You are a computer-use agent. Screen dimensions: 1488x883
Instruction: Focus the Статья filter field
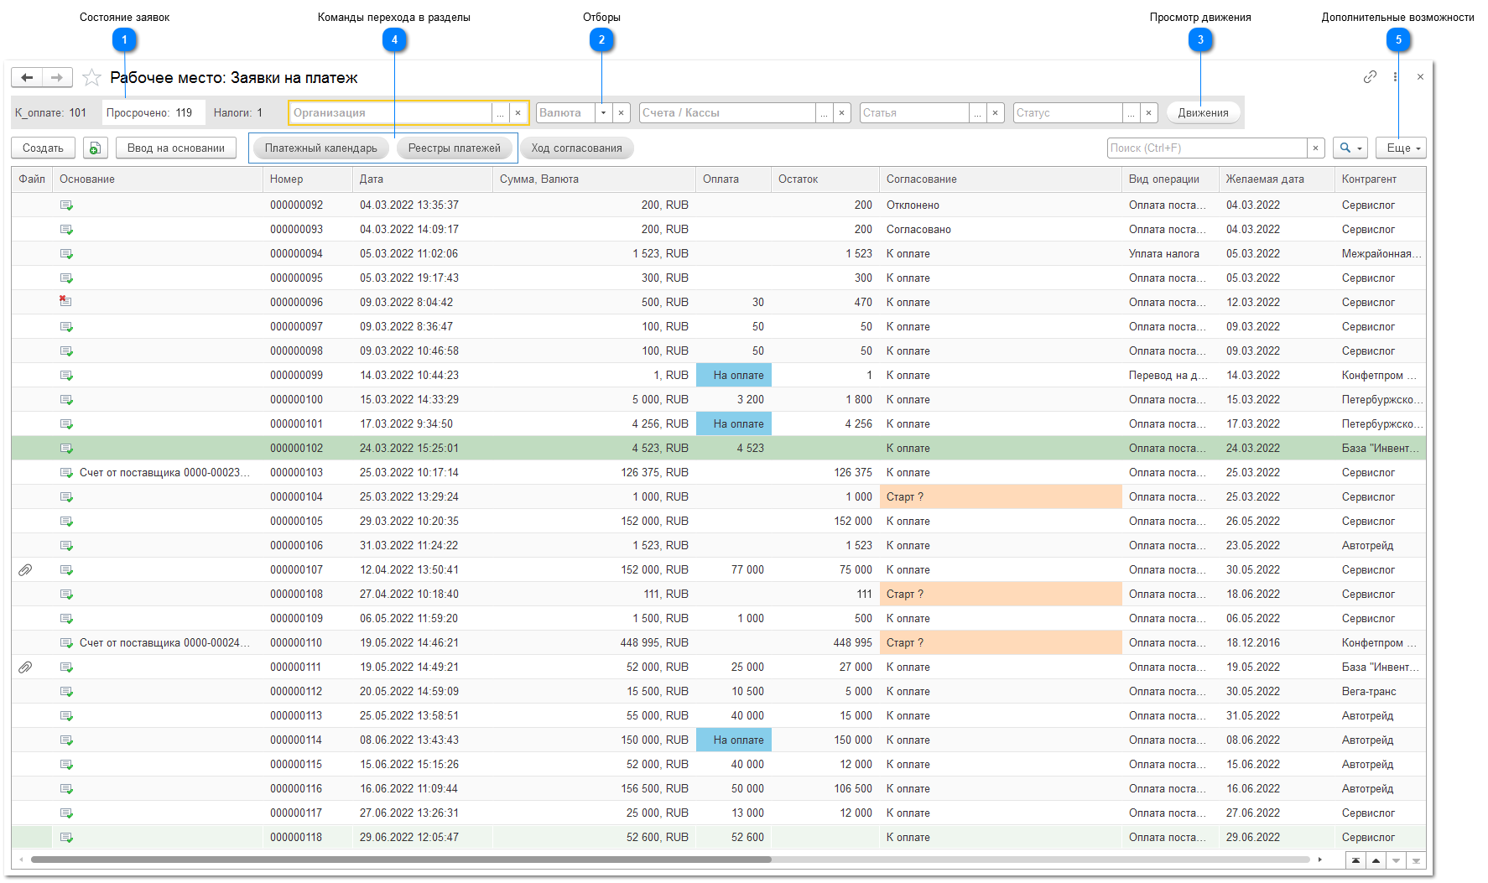click(914, 113)
